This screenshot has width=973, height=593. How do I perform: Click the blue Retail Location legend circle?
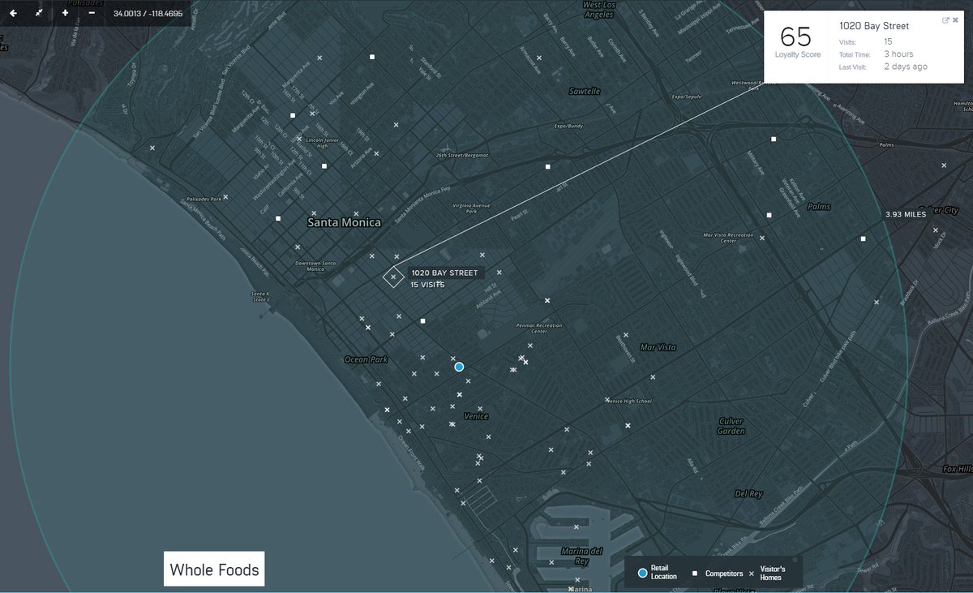(x=642, y=573)
